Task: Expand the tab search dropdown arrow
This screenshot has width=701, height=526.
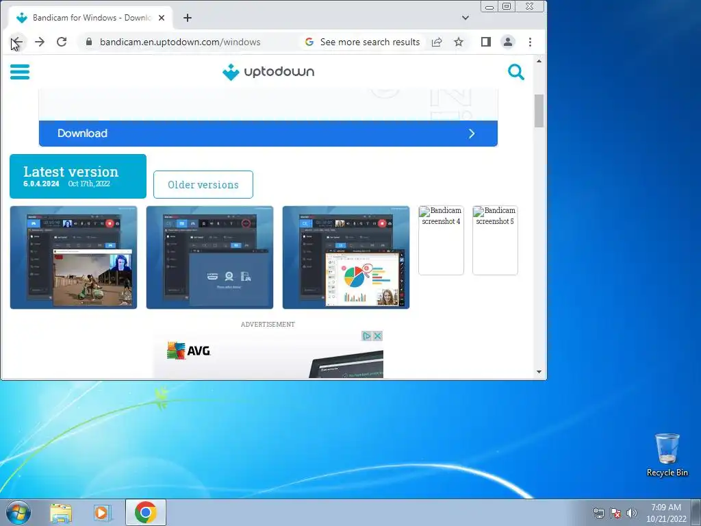Action: click(x=466, y=18)
